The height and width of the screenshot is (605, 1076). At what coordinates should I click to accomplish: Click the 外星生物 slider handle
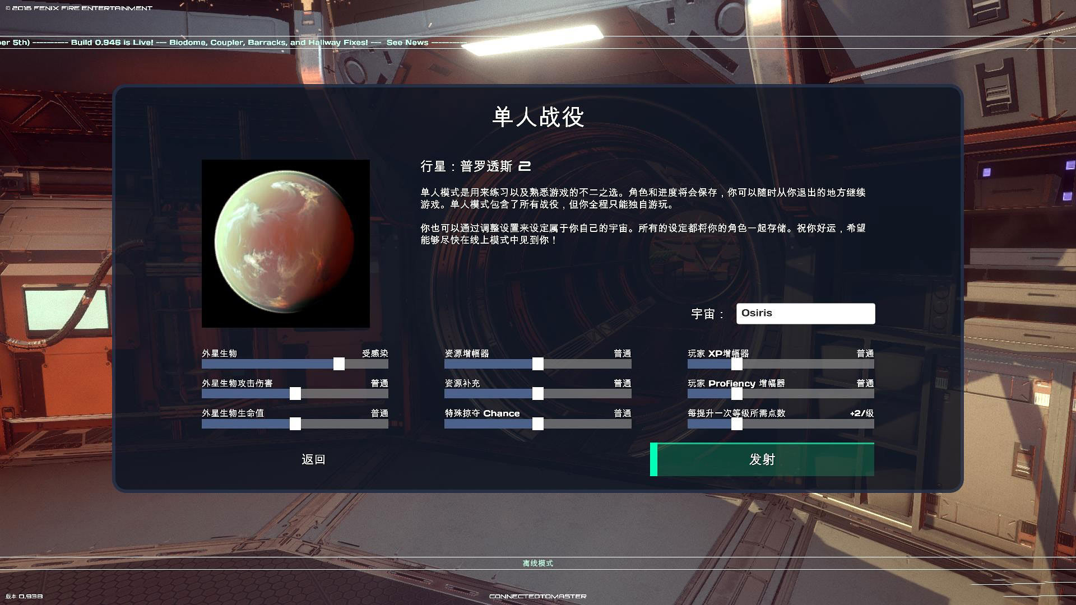point(339,364)
